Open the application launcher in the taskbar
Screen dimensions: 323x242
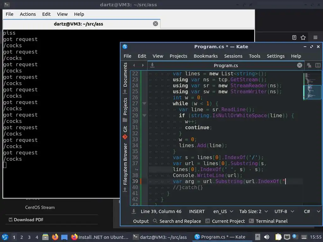(x=5, y=237)
